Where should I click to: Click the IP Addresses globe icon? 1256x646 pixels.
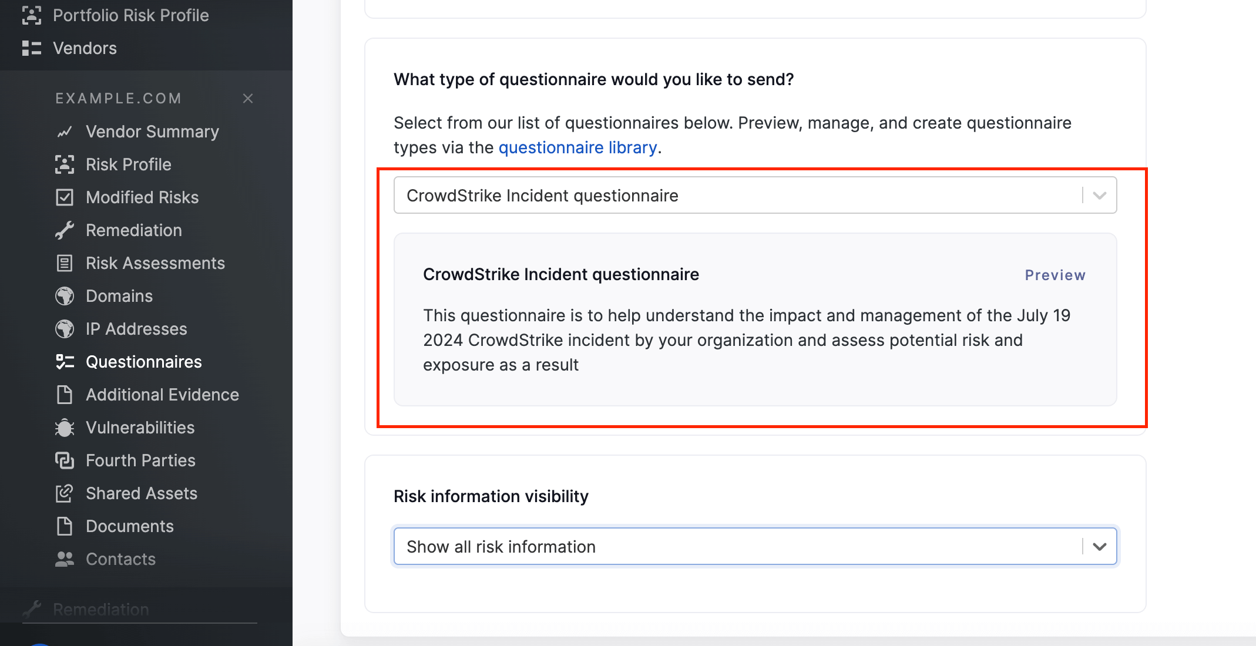click(x=65, y=329)
